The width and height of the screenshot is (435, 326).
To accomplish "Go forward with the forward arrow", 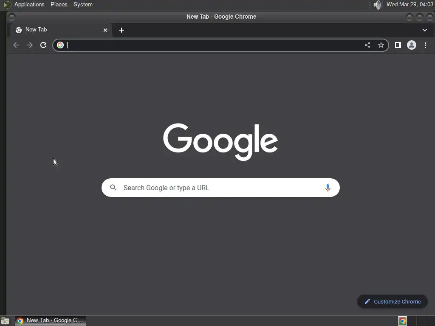I will (x=30, y=45).
